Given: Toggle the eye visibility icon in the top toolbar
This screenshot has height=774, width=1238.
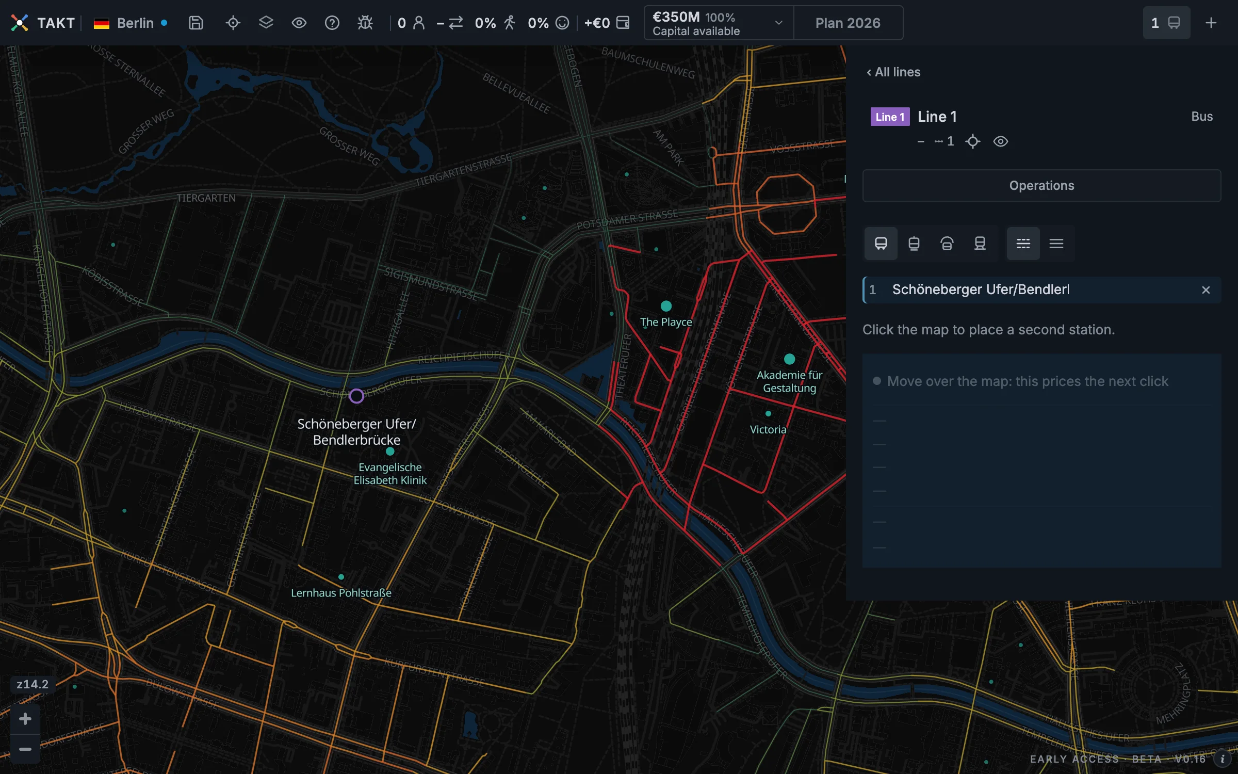Looking at the screenshot, I should pos(299,23).
